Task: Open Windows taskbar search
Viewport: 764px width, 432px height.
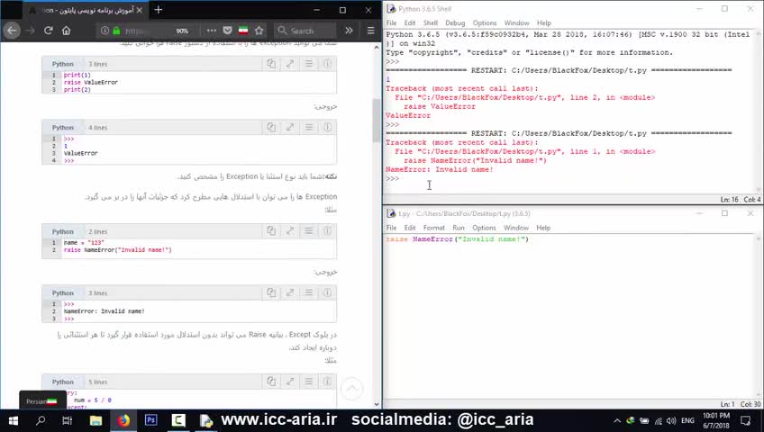Action: [x=41, y=420]
